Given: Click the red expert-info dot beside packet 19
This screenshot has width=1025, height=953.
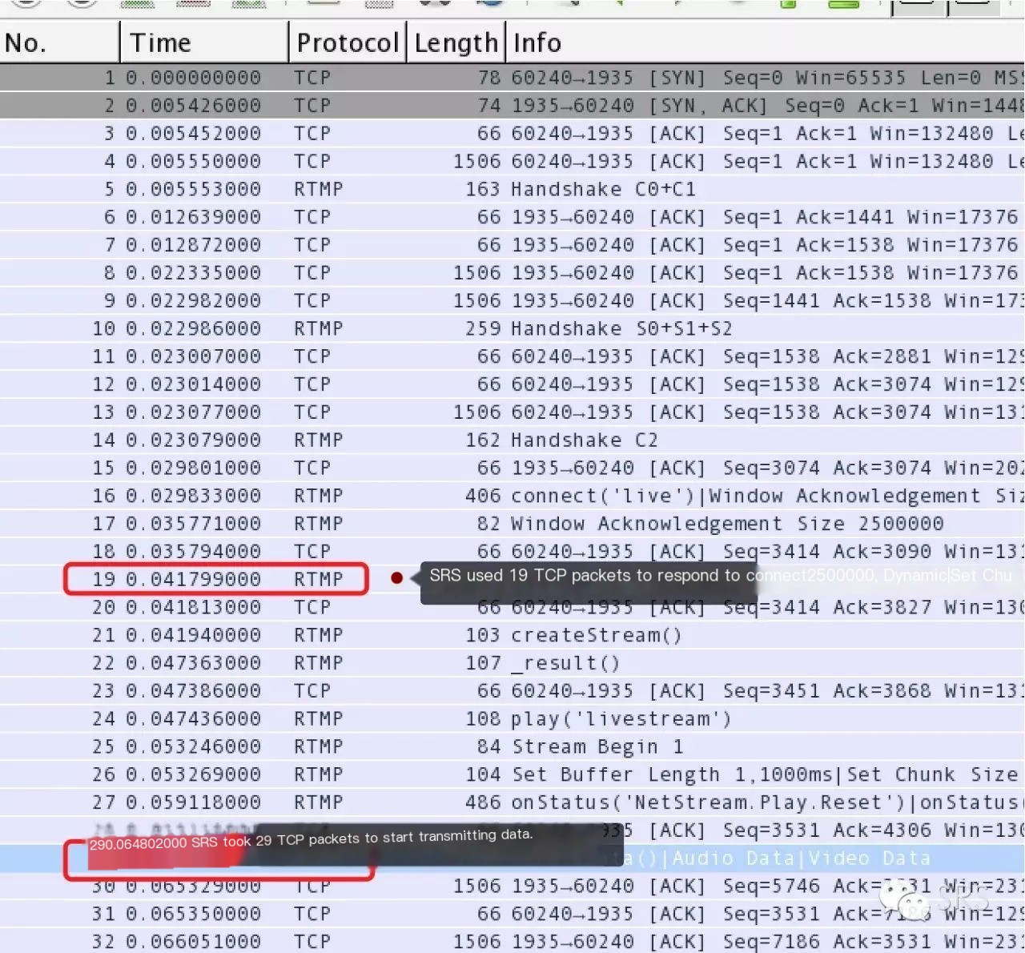Looking at the screenshot, I should point(396,577).
